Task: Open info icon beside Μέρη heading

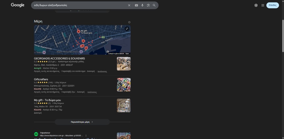Action: click(x=129, y=22)
